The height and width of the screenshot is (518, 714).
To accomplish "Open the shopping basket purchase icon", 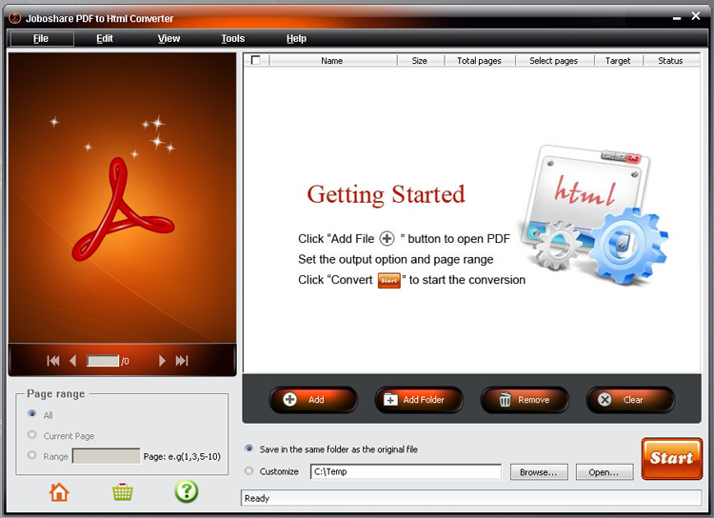I will point(122,492).
